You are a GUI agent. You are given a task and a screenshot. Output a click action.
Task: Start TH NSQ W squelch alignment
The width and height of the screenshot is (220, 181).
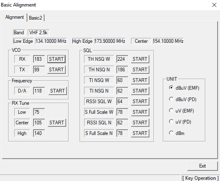point(140,59)
